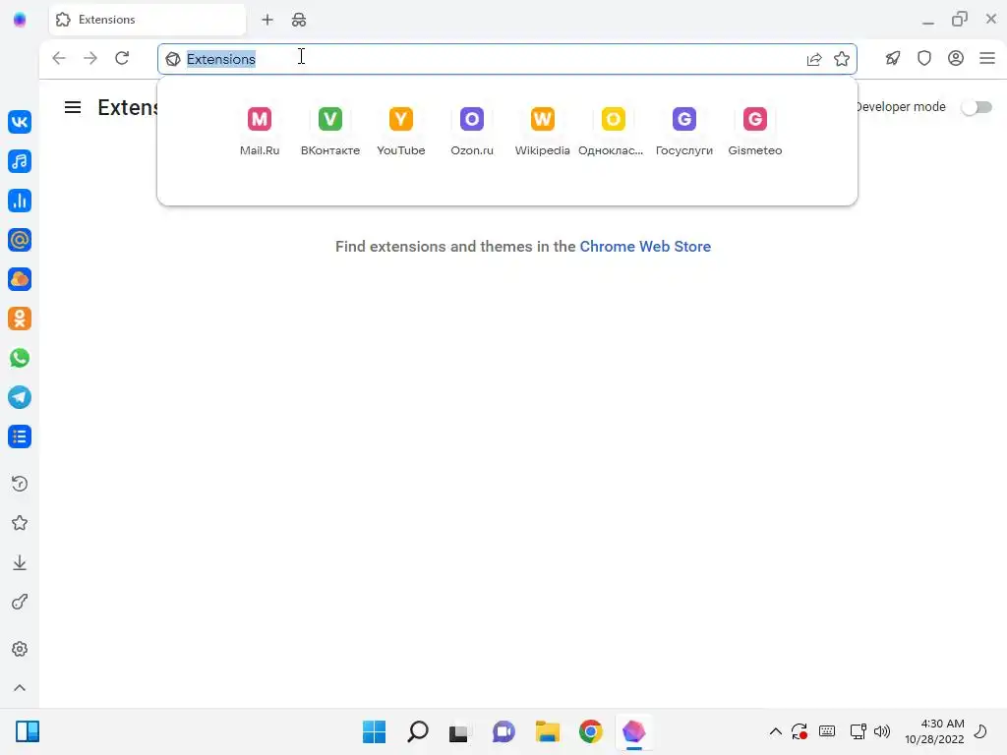Viewport: 1007px width, 755px height.
Task: Open Mail.Ru shortcut tile
Action: [x=260, y=131]
